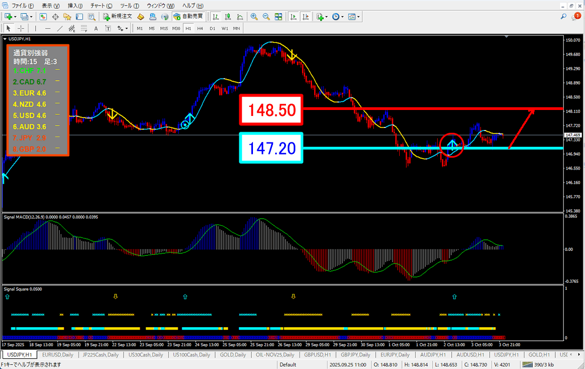The width and height of the screenshot is (585, 369).
Task: Switch to the H4 timeframe
Action: [200, 28]
